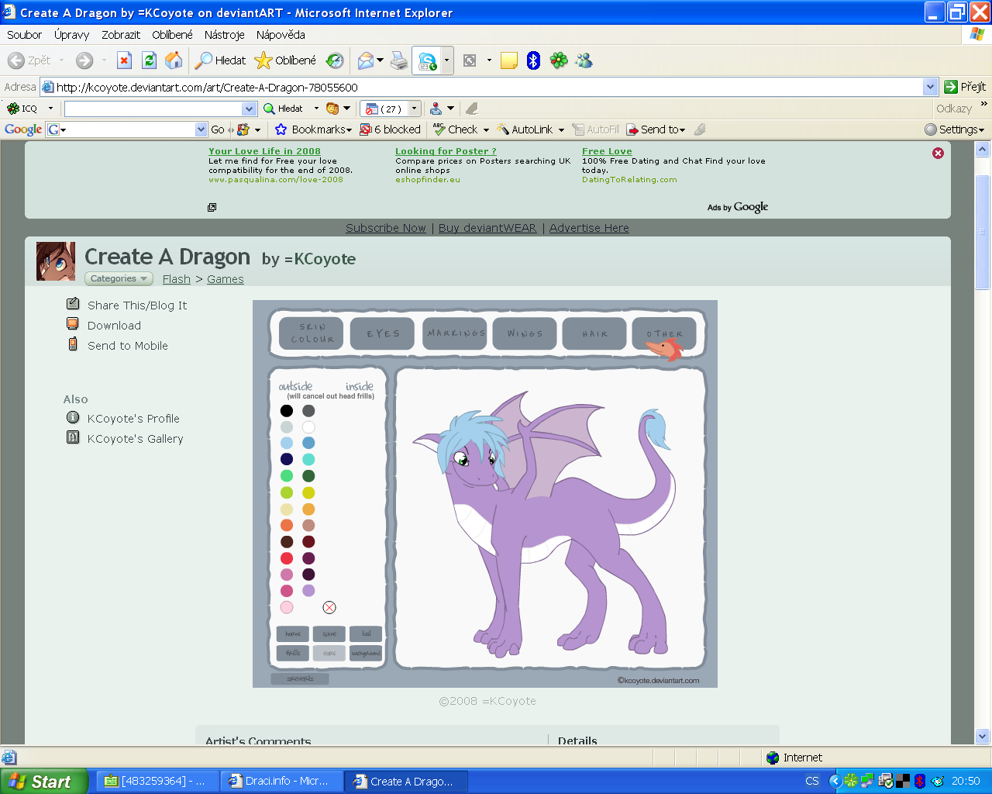Toggle the horns option button
992x794 pixels.
(293, 634)
